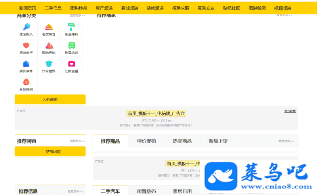Open the 汇款金融 category icon
317x195 pixels.
click(71, 64)
